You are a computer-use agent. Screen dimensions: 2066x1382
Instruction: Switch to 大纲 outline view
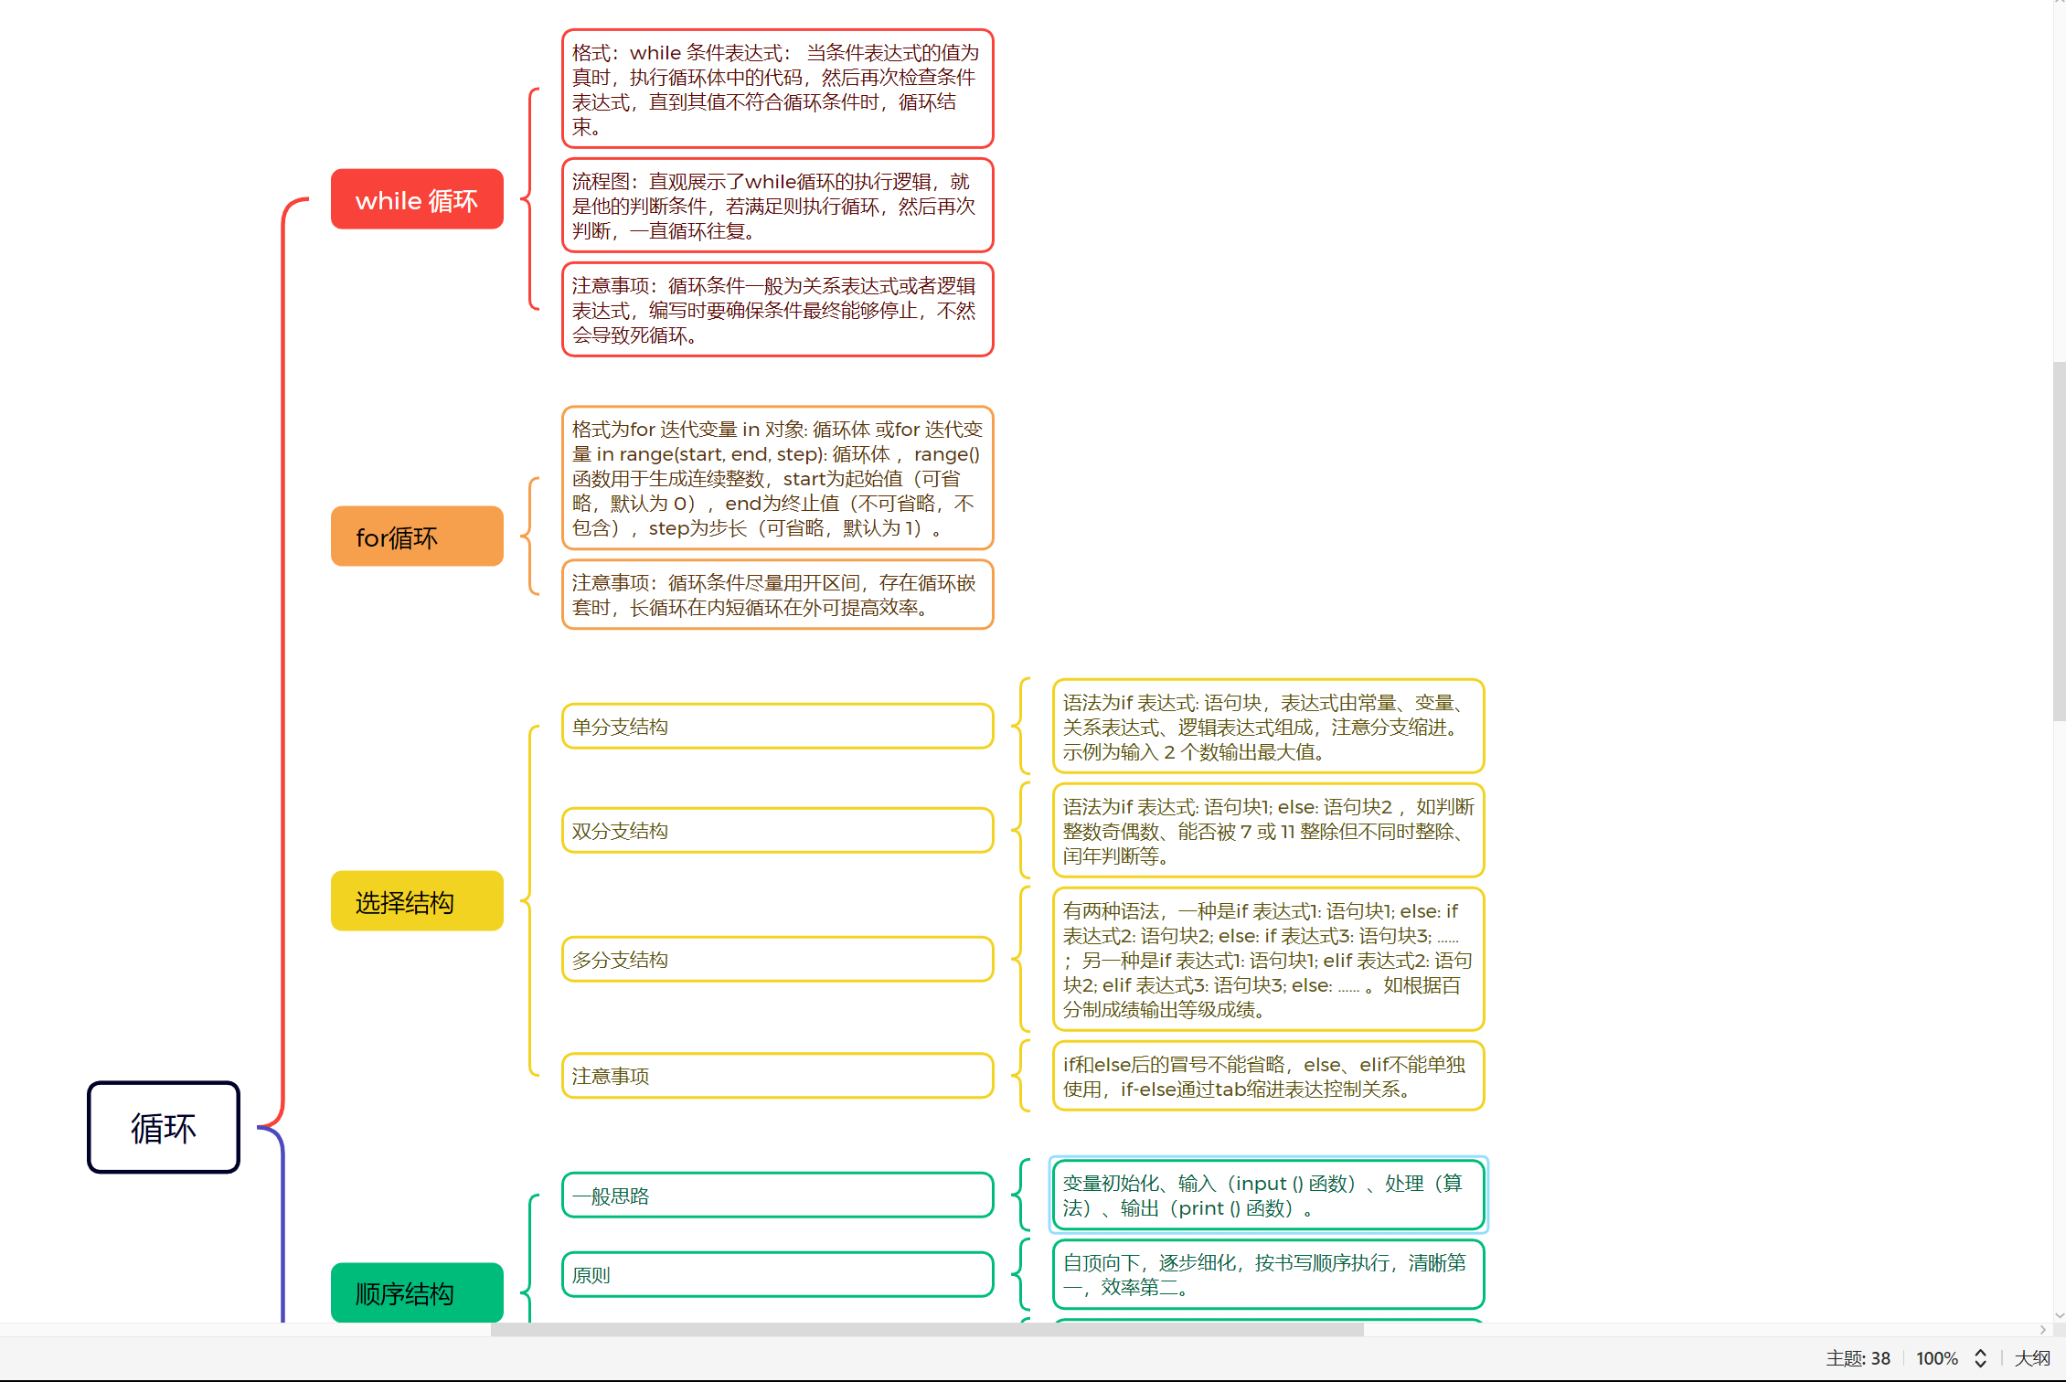2032,1358
